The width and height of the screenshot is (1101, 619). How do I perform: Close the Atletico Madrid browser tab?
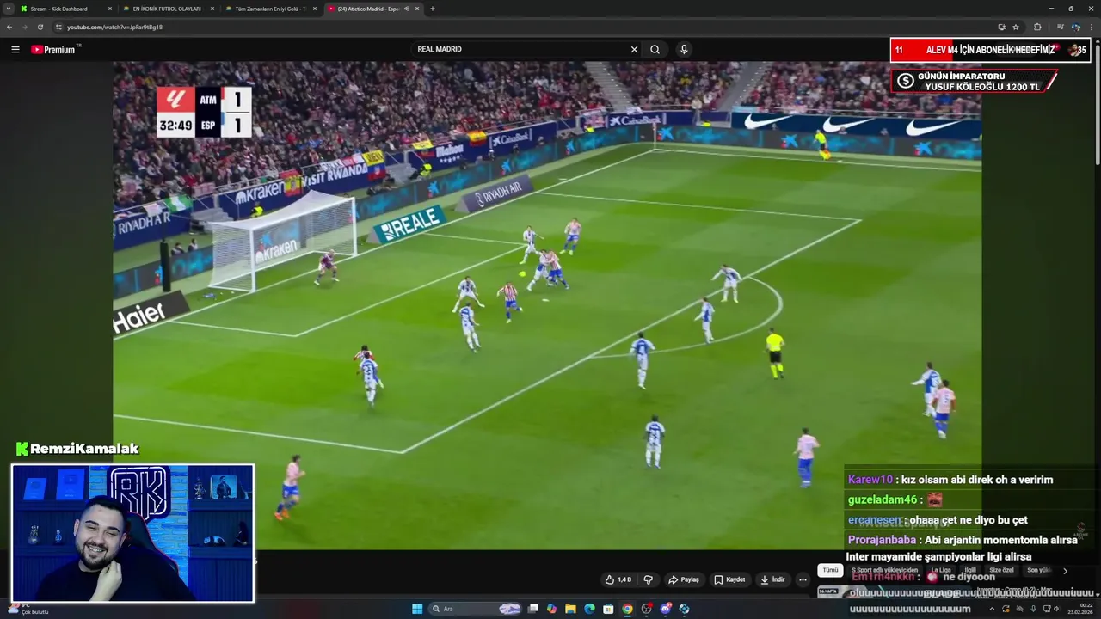click(417, 9)
